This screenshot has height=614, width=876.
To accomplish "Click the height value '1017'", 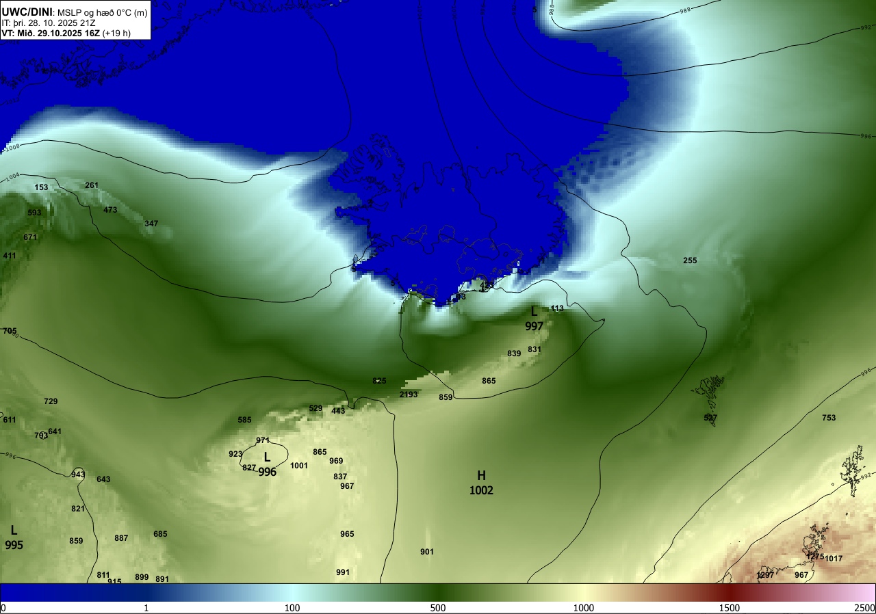I will tap(834, 559).
